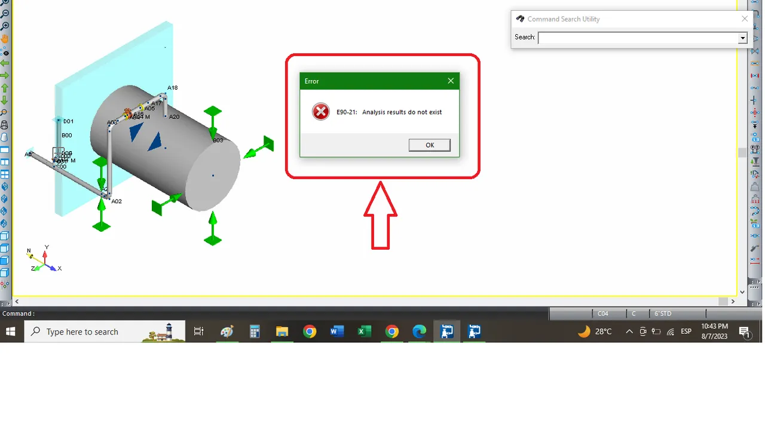Select the orange pan hand tool
765x430 pixels.
(5, 39)
